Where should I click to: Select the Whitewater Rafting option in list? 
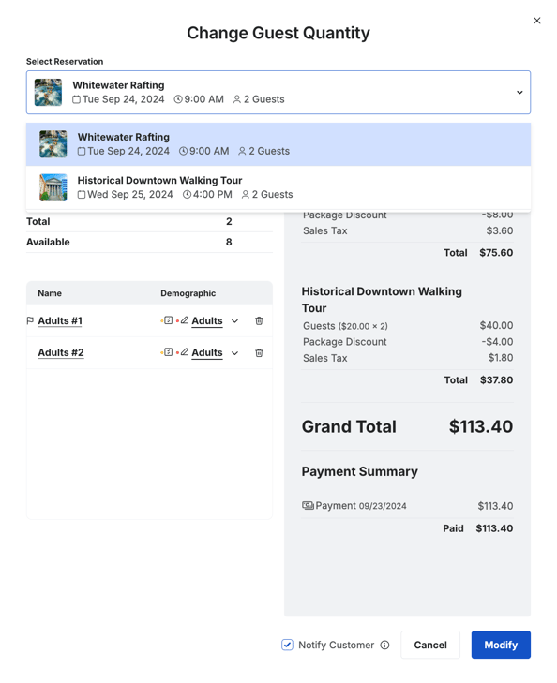[x=278, y=144]
